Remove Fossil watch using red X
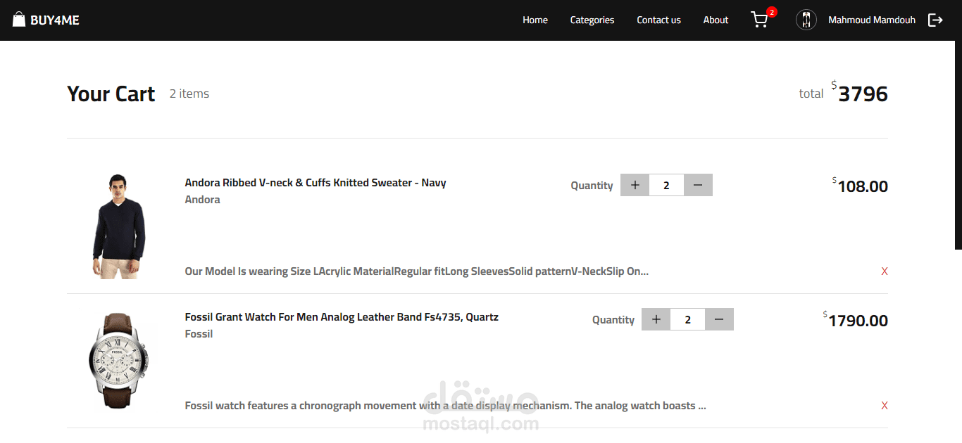962x443 pixels. click(885, 406)
